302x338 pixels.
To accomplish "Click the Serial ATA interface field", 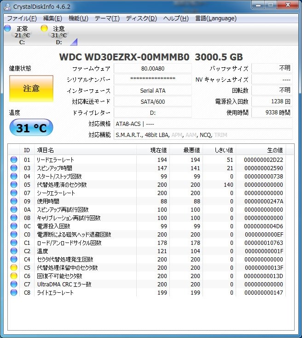I will tap(153, 90).
